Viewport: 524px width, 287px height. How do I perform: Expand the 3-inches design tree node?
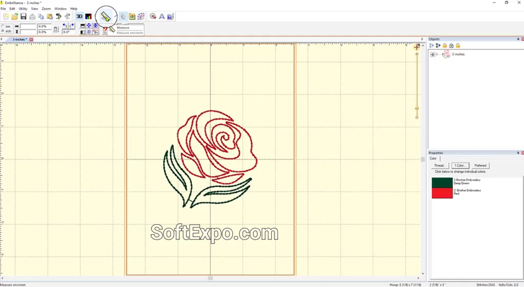click(x=433, y=55)
